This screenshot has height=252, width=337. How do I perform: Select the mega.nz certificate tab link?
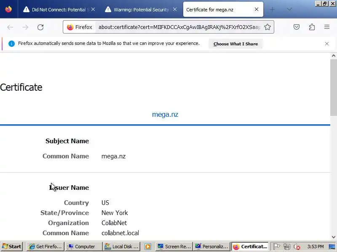coord(165,114)
